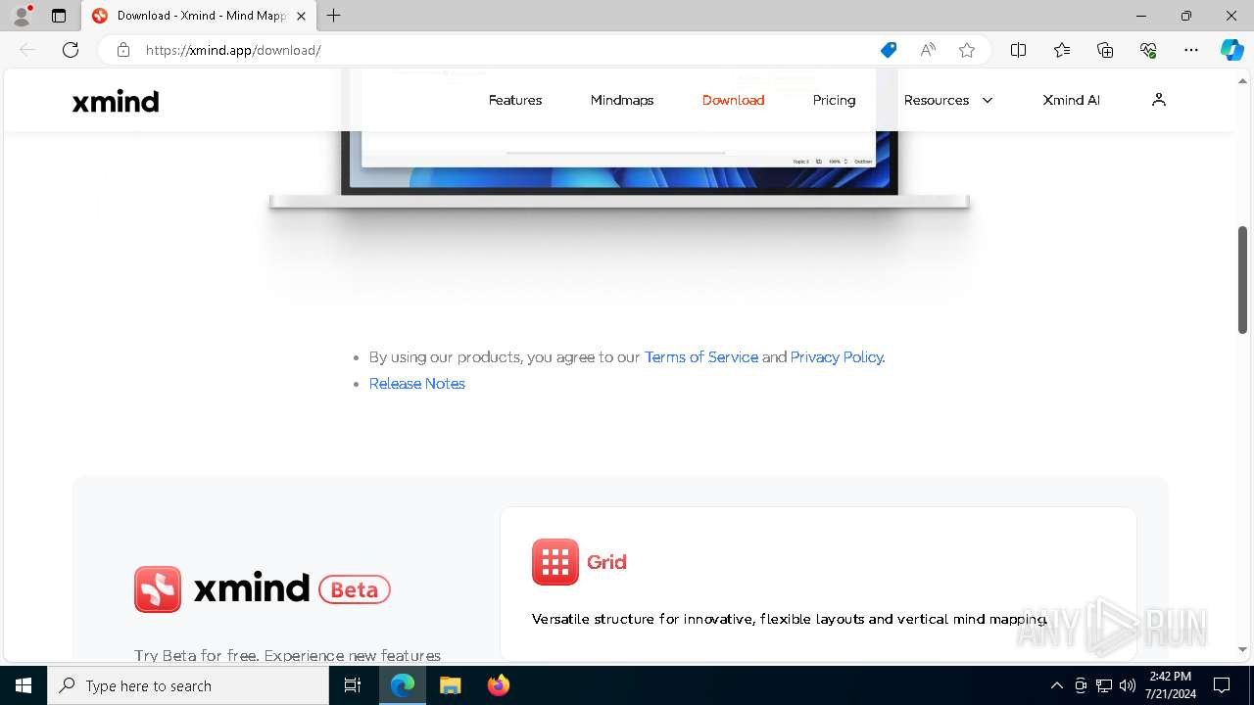Open the taskbar clock and date
Image resolution: width=1254 pixels, height=705 pixels.
click(x=1171, y=685)
